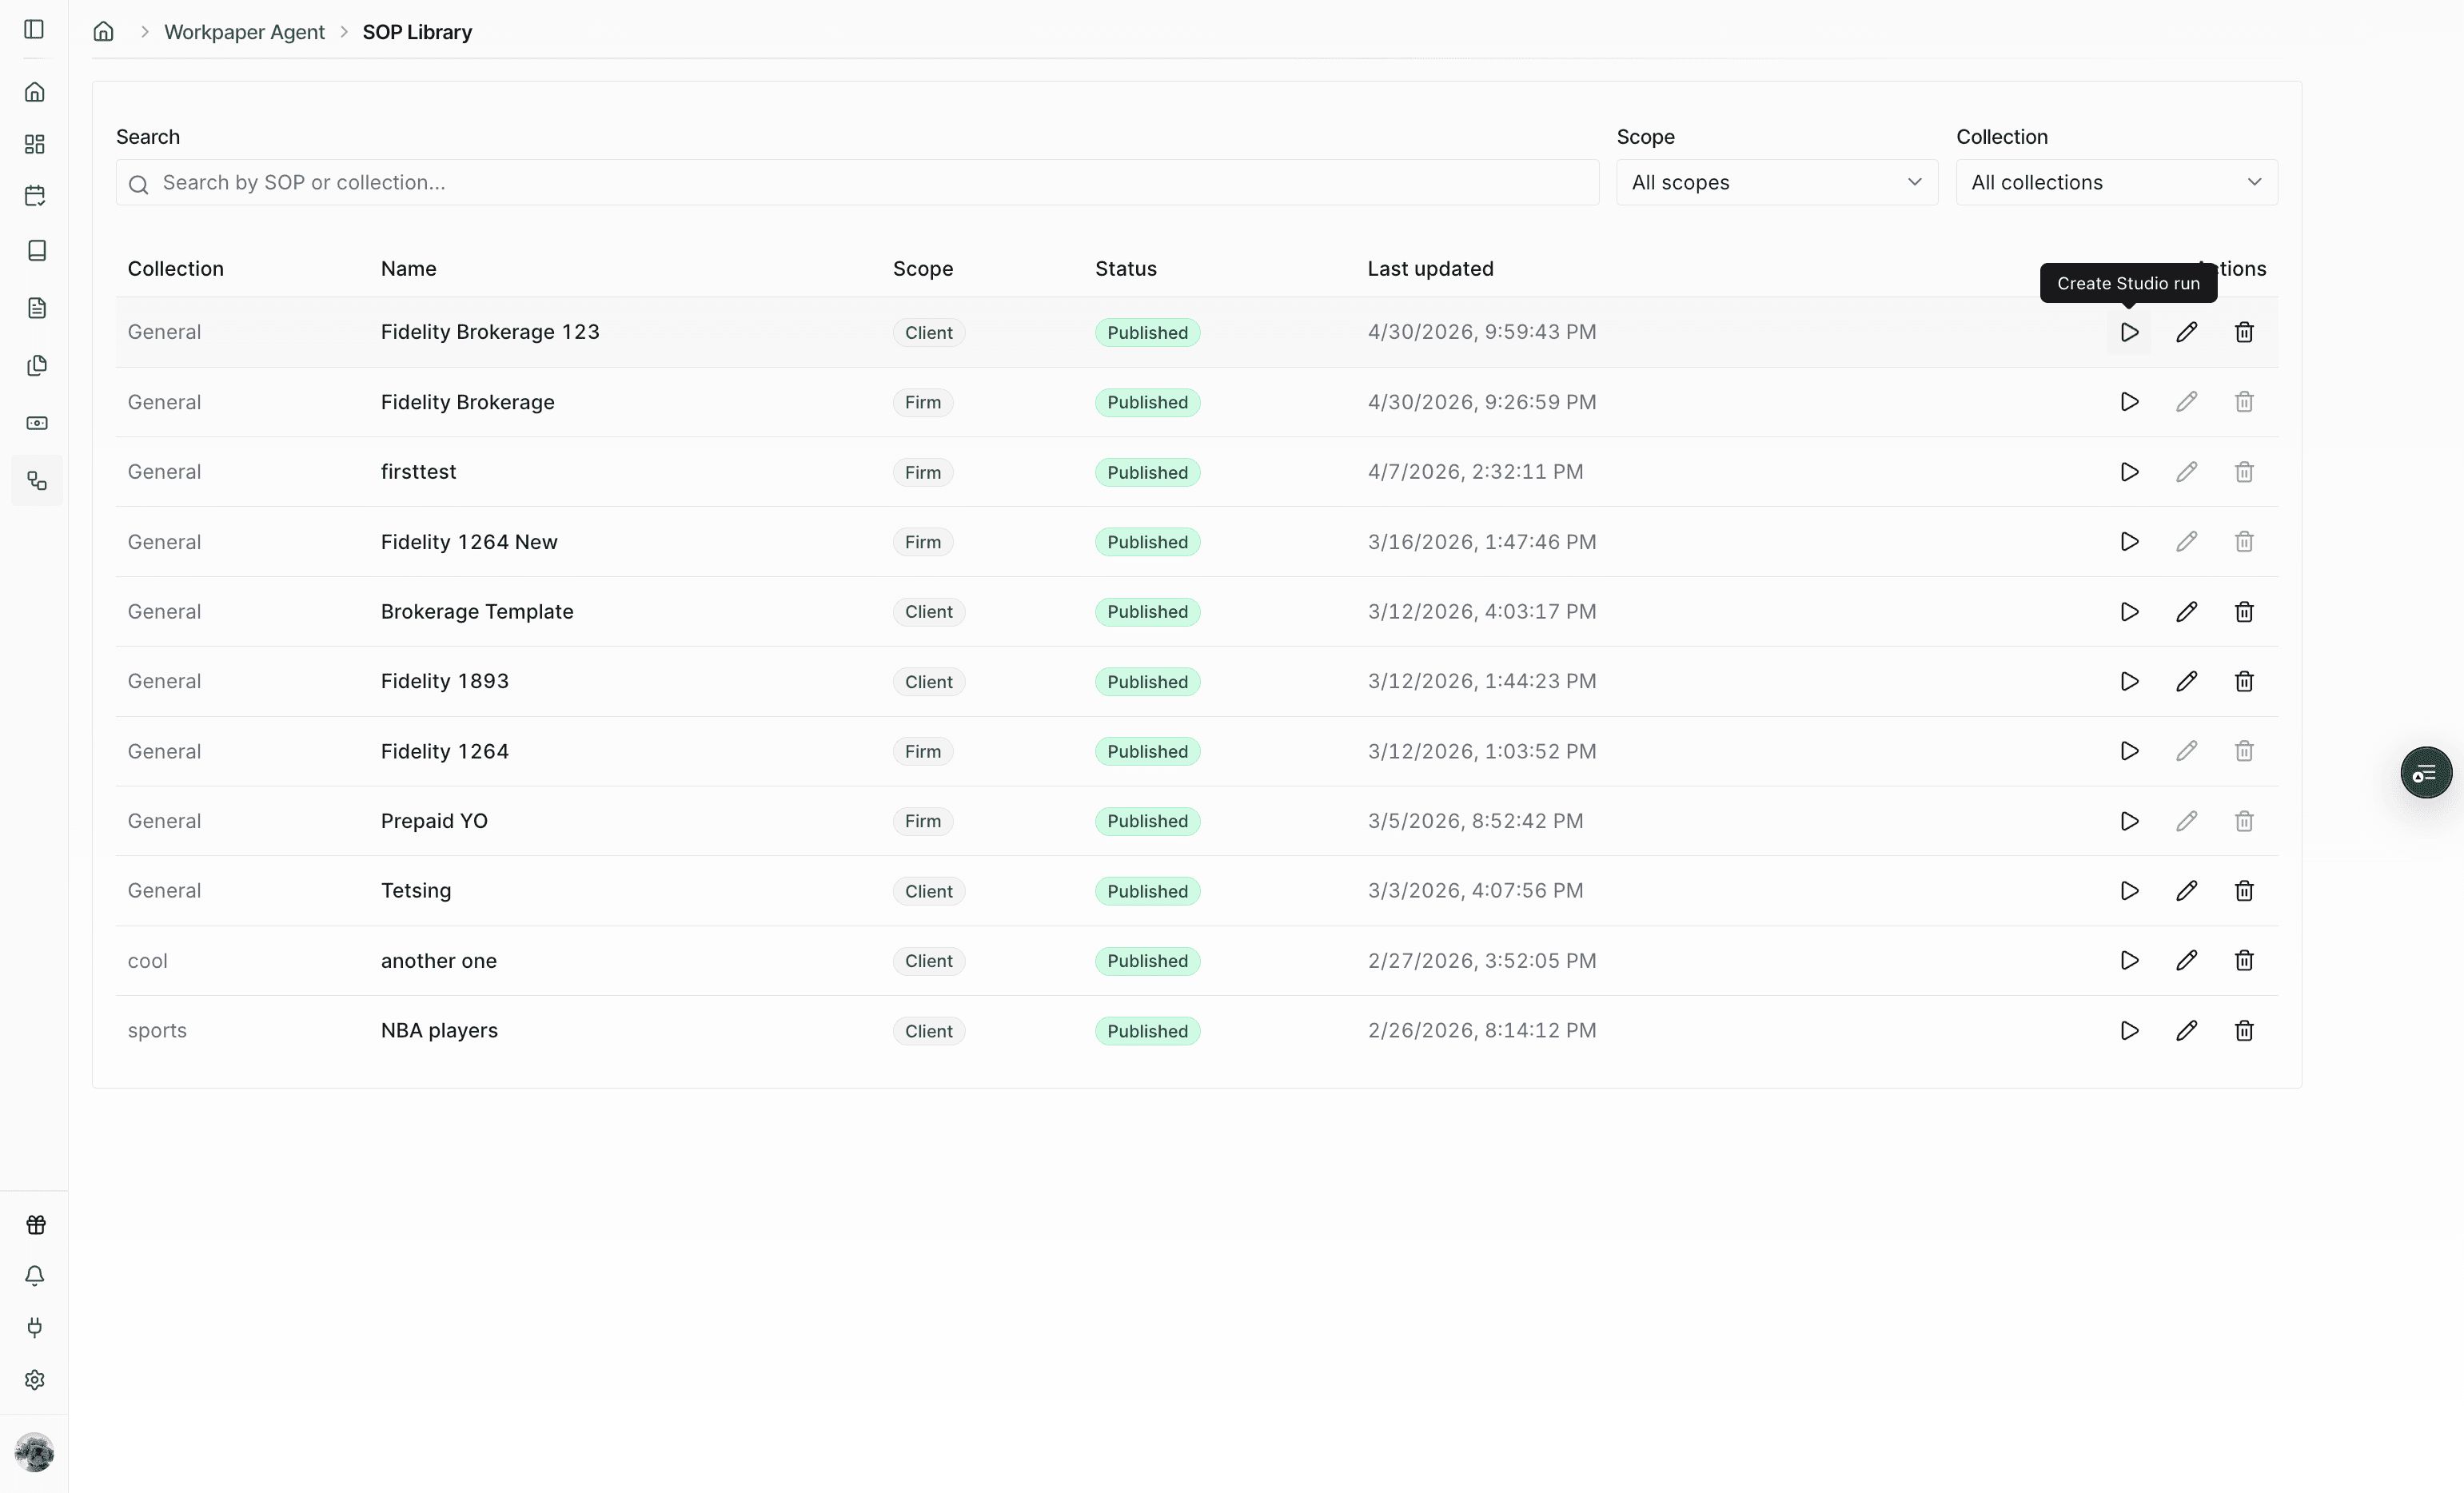Edit the Brokerage Template SOP
2464x1493 pixels.
(2187, 612)
